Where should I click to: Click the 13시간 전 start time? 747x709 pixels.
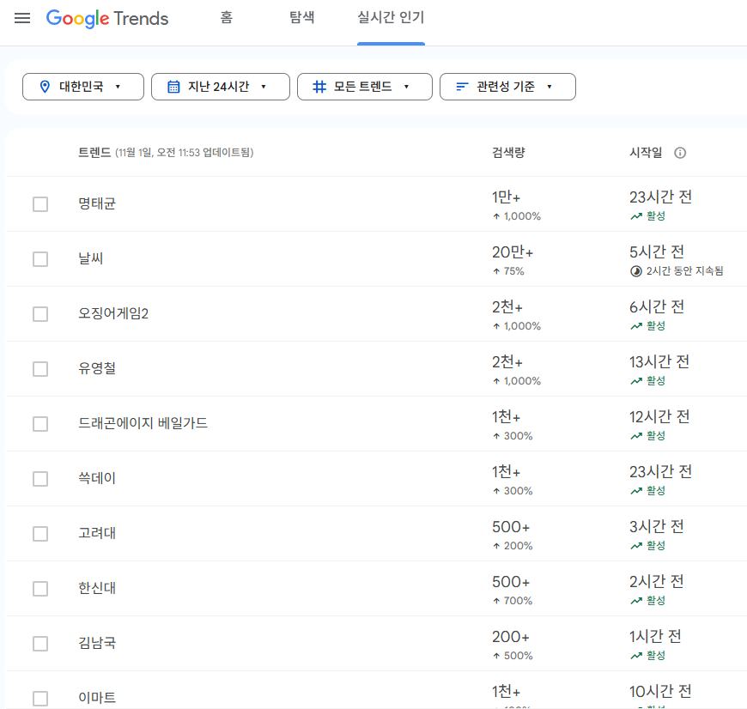pos(659,362)
